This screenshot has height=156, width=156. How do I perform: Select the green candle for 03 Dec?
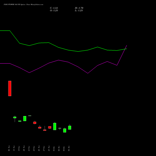[65, 130]
